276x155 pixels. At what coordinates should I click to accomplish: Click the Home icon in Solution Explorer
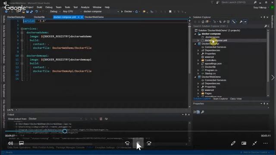(x=203, y=22)
